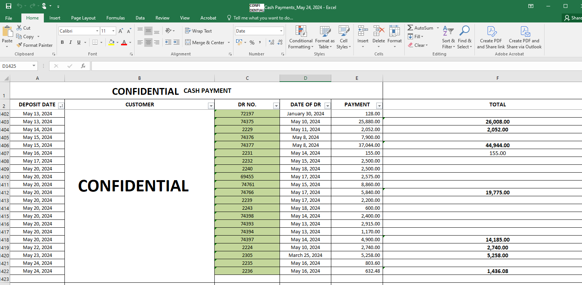Image resolution: width=582 pixels, height=285 pixels.
Task: Open the font size dropdown
Action: (x=114, y=31)
